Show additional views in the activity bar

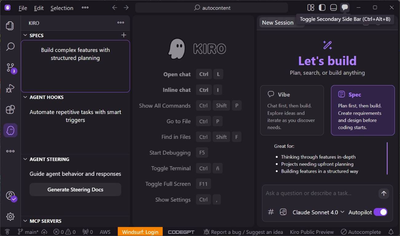(x=10, y=151)
